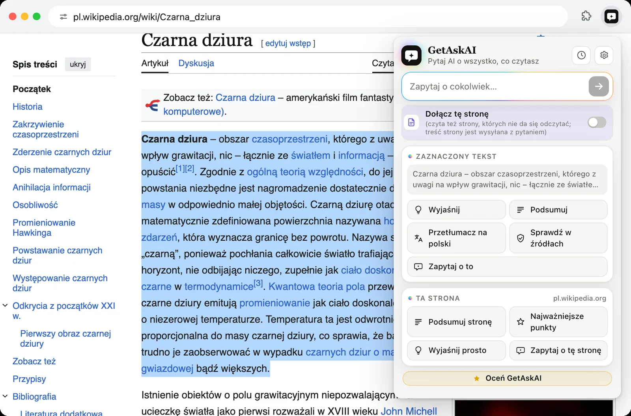Viewport: 631px width, 416px height.
Task: Click the site info icon in address bar
Action: [x=63, y=17]
